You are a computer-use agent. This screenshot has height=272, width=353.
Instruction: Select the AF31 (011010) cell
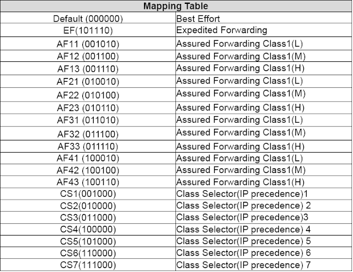point(88,120)
